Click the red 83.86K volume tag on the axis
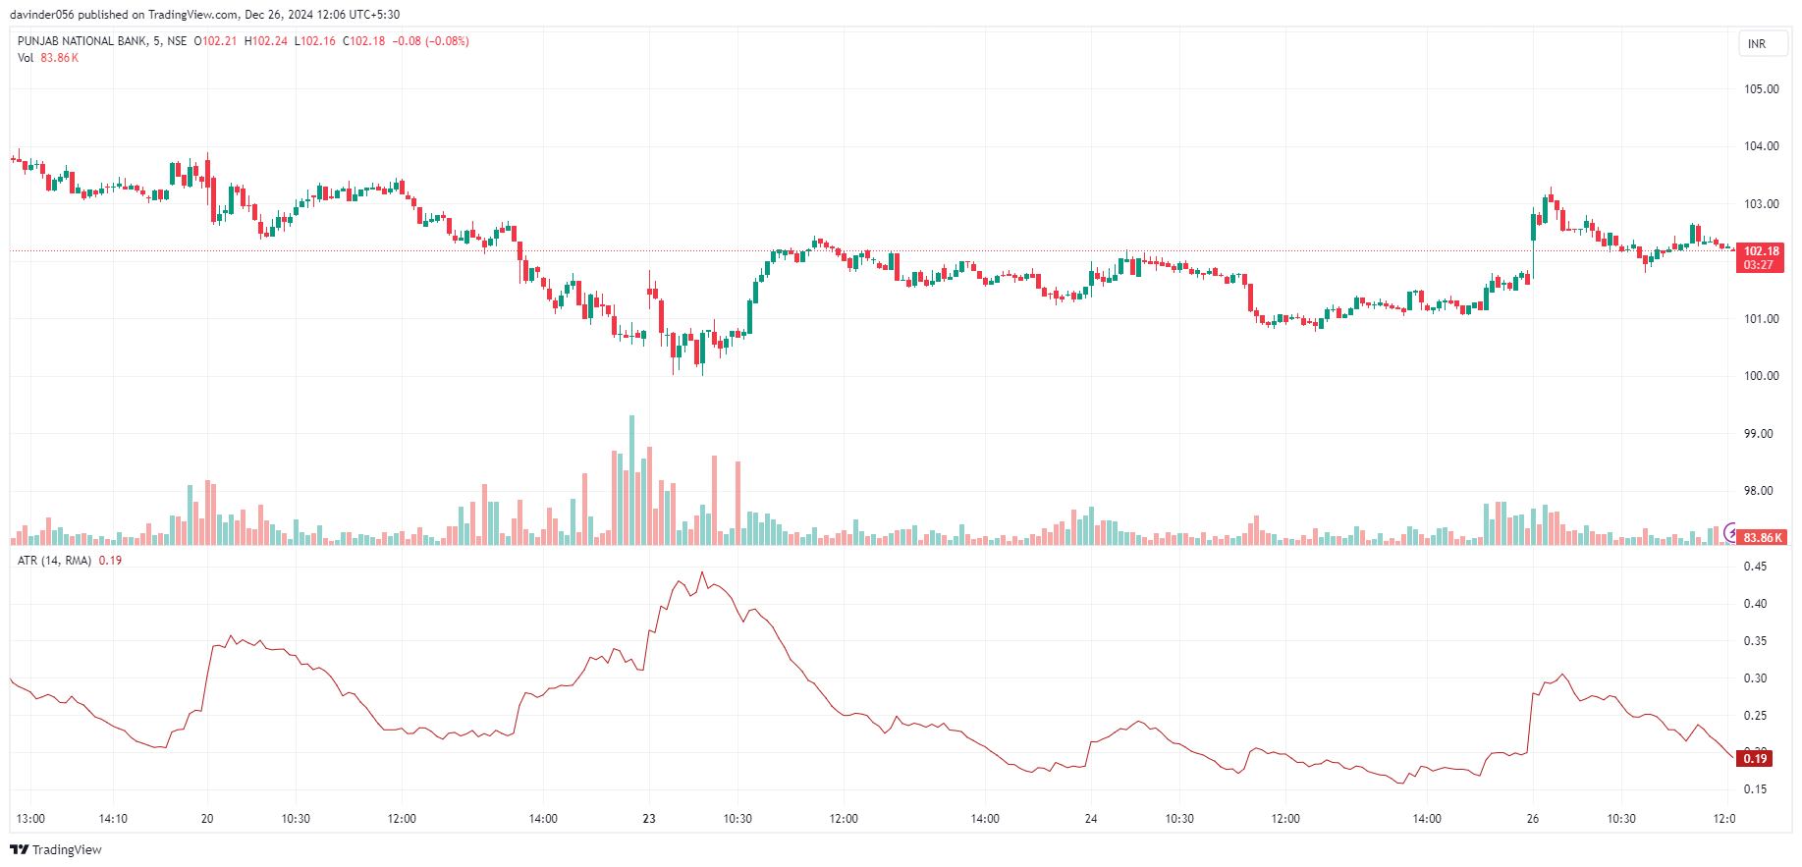 pyautogui.click(x=1762, y=537)
